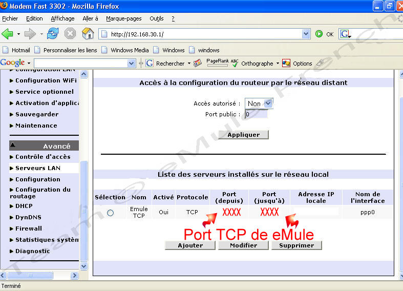Click the Forward arrow button
Image resolution: width=403 pixels, height=291 pixels.
(x=30, y=34)
